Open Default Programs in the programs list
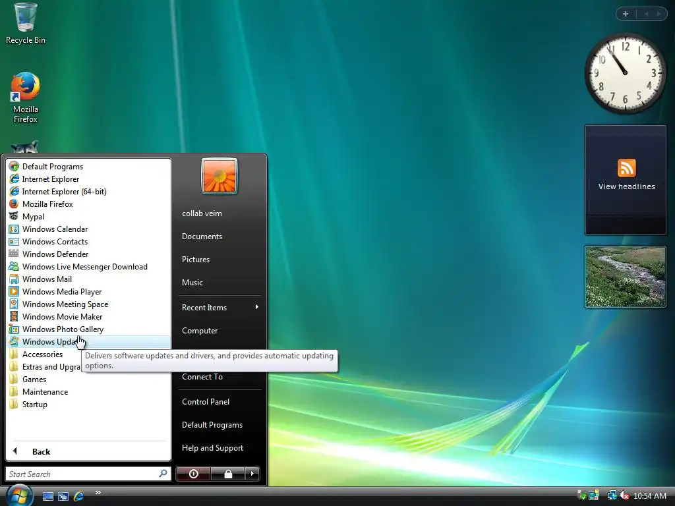Image resolution: width=675 pixels, height=506 pixels. (89, 167)
